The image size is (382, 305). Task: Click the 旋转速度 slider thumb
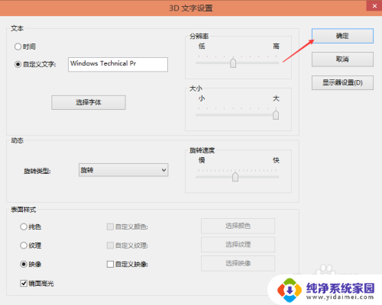[235, 177]
